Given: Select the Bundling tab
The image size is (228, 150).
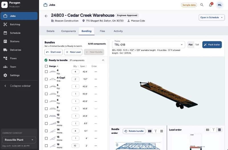Looking at the screenshot, I should (x=87, y=31).
